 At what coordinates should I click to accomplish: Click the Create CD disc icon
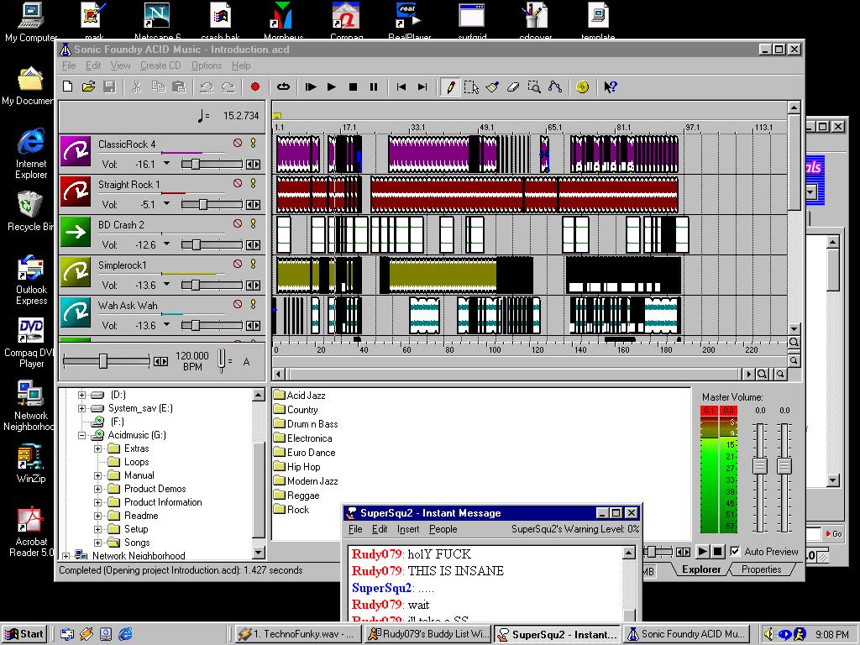click(583, 87)
